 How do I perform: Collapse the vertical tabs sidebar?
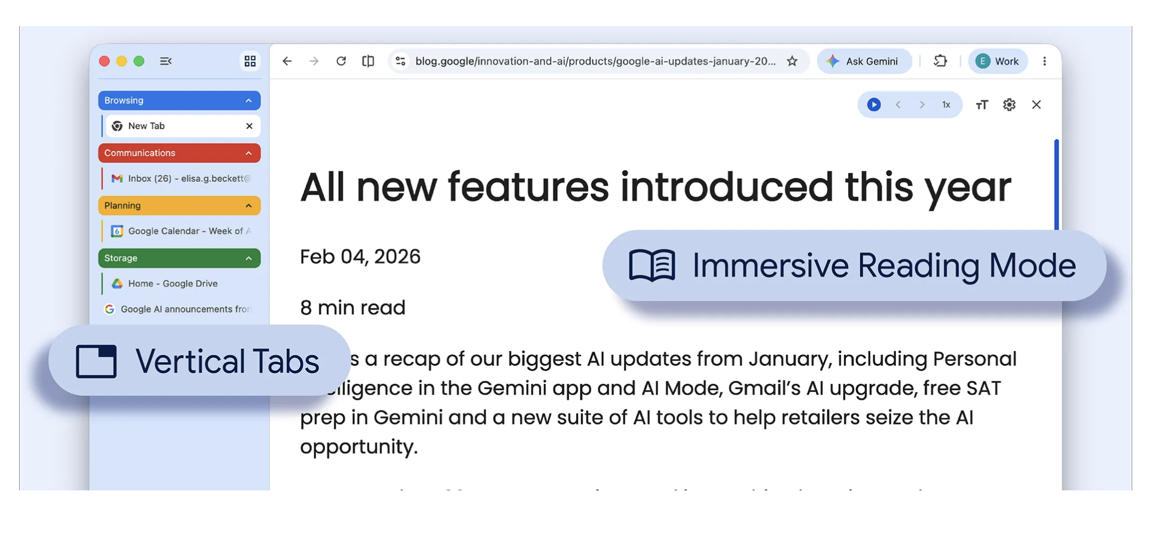(x=165, y=61)
